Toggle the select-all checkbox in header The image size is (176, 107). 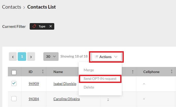(14, 73)
